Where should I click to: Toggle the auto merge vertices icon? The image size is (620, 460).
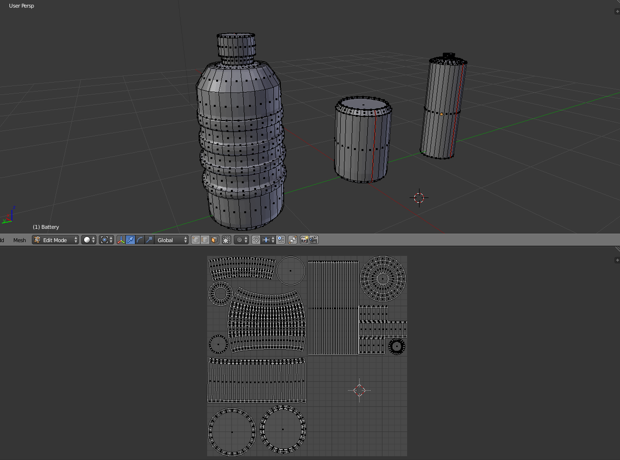tap(293, 240)
